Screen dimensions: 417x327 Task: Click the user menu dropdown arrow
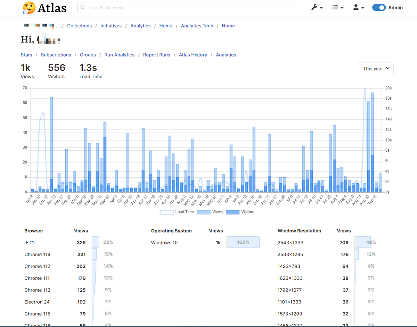[x=362, y=8]
